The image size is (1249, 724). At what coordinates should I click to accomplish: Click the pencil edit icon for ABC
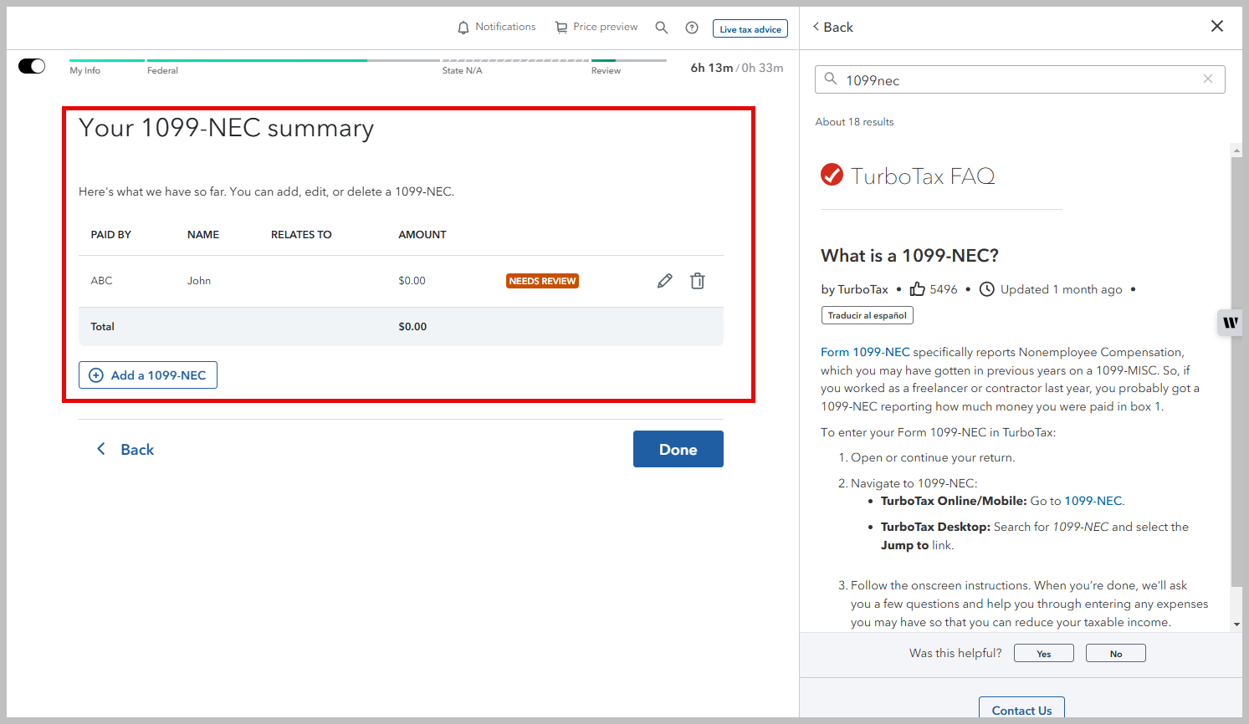click(664, 281)
